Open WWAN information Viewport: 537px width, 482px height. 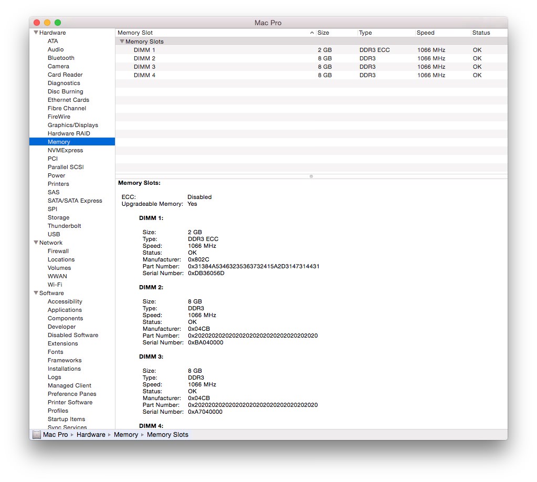tap(57, 276)
